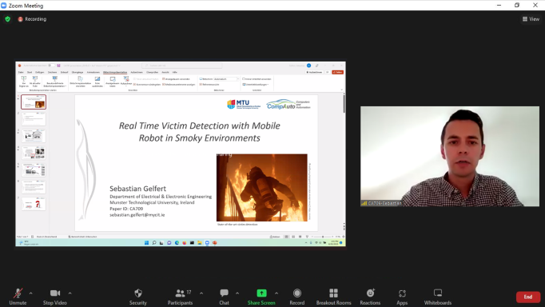This screenshot has width=545, height=307.
Task: Start recording with the Record button
Action: click(x=296, y=297)
